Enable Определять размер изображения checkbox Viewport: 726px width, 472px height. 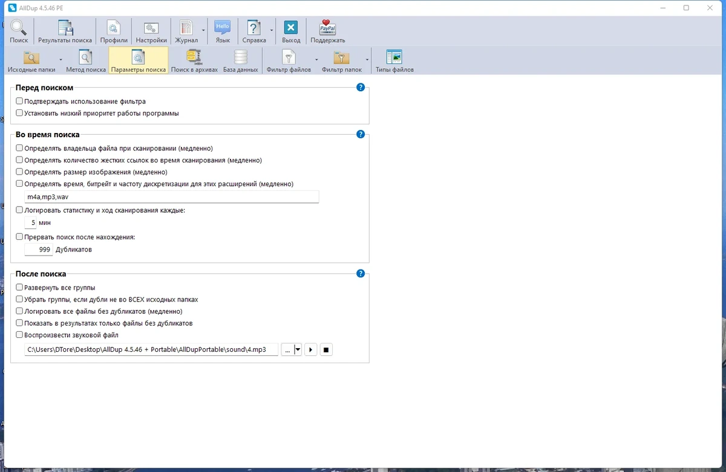point(19,172)
